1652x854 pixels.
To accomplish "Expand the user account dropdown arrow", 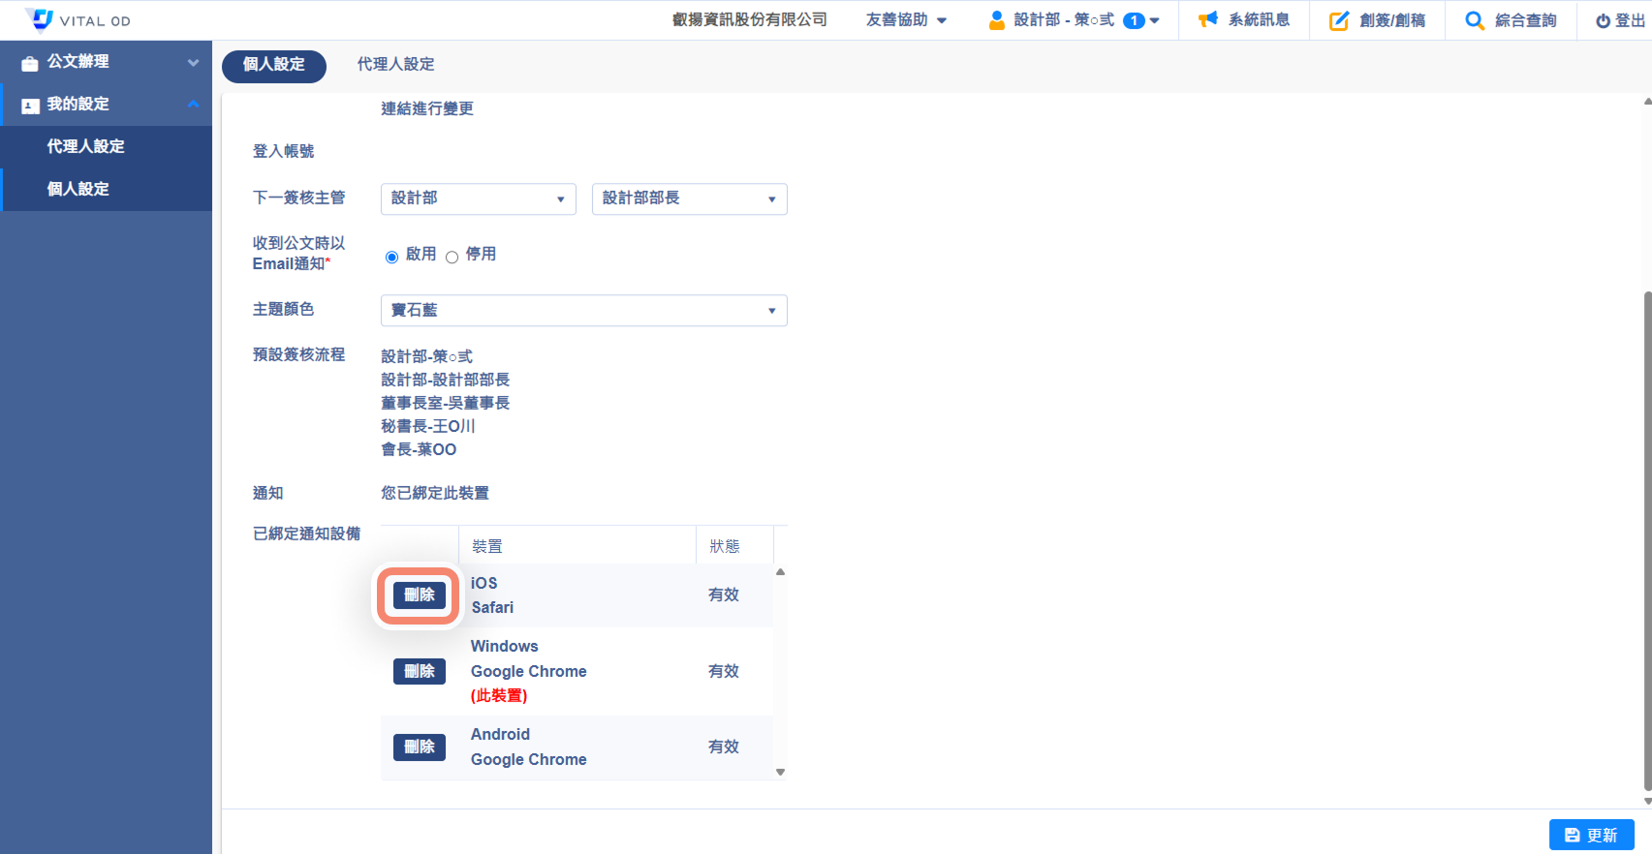I will 1155,20.
